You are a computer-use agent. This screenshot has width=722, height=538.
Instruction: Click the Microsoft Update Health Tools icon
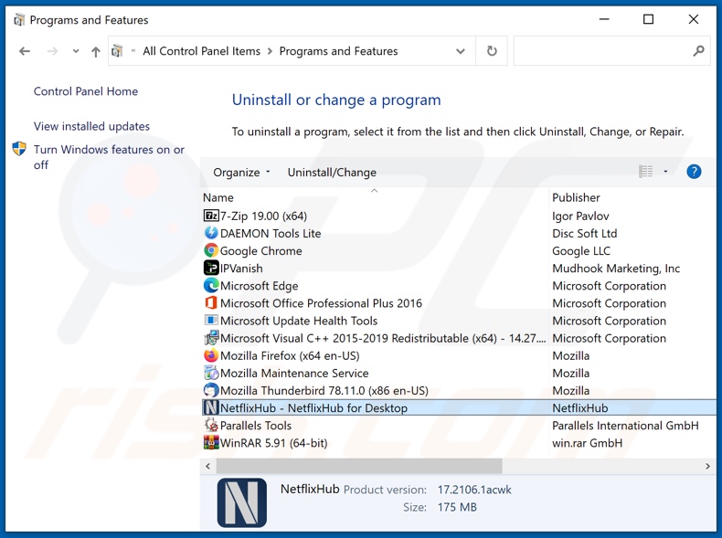click(211, 321)
